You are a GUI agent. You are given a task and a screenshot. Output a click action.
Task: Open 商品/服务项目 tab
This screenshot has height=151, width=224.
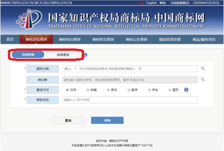coord(204,40)
